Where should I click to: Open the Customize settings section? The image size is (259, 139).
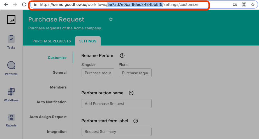coord(57,57)
